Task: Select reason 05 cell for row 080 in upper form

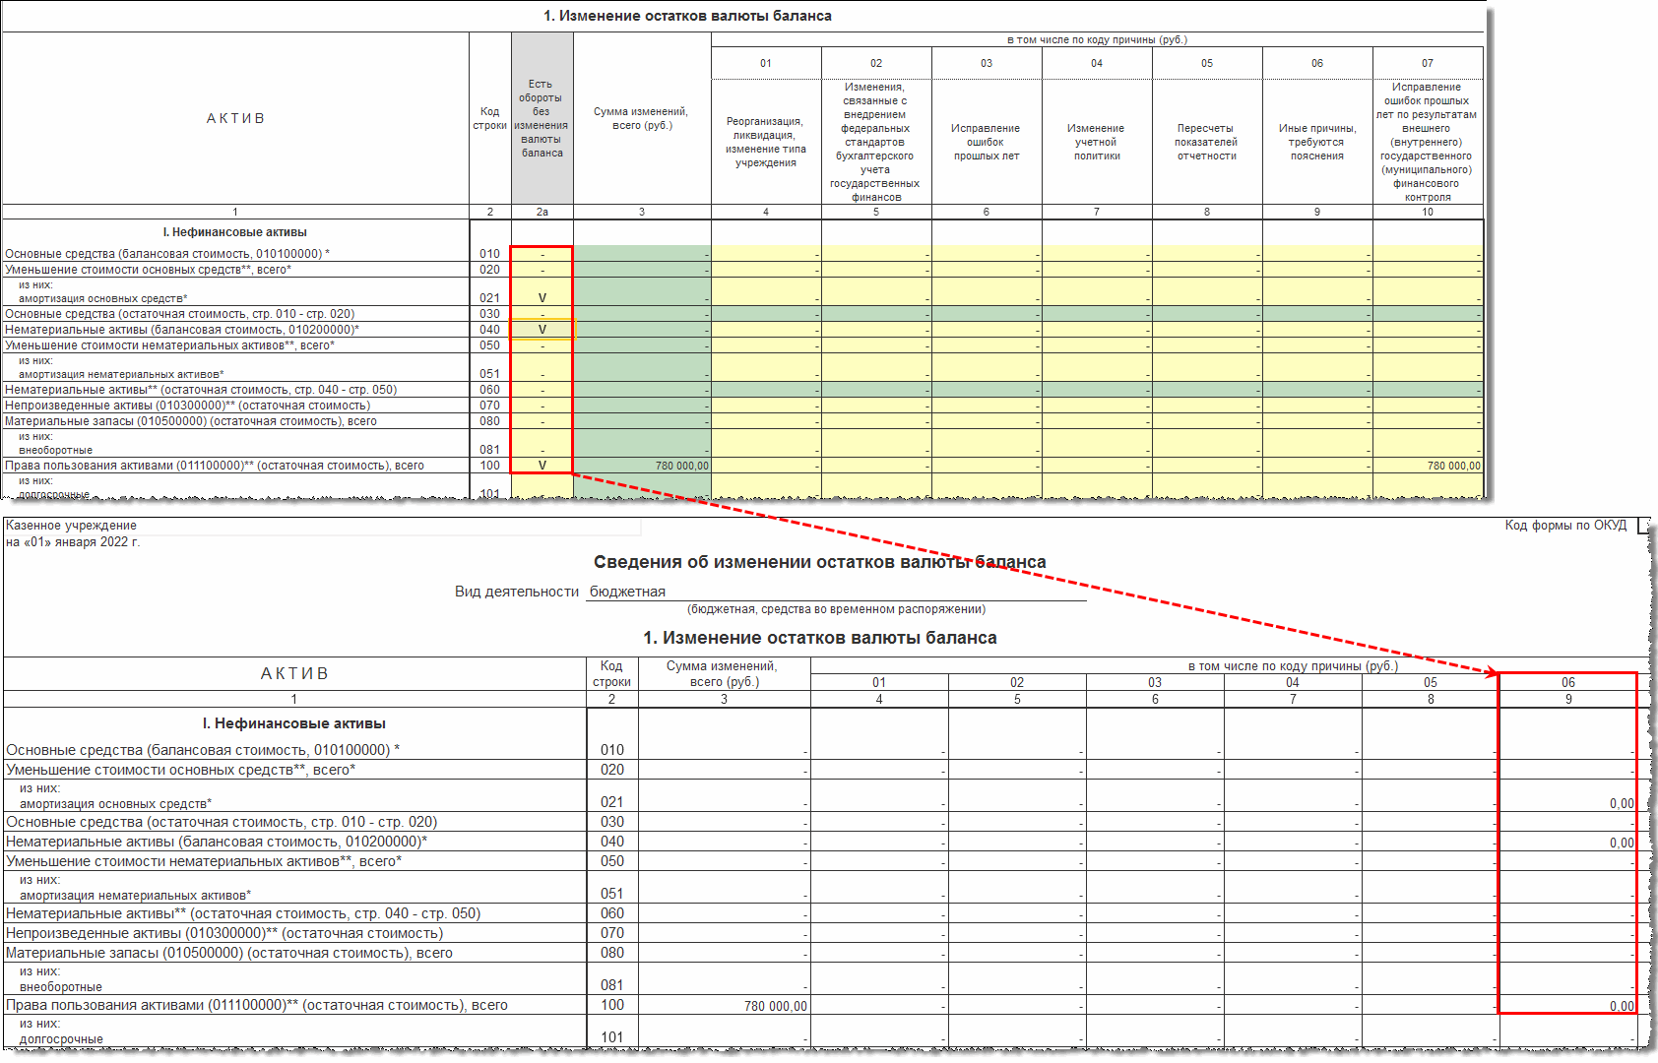Action: tap(1207, 421)
